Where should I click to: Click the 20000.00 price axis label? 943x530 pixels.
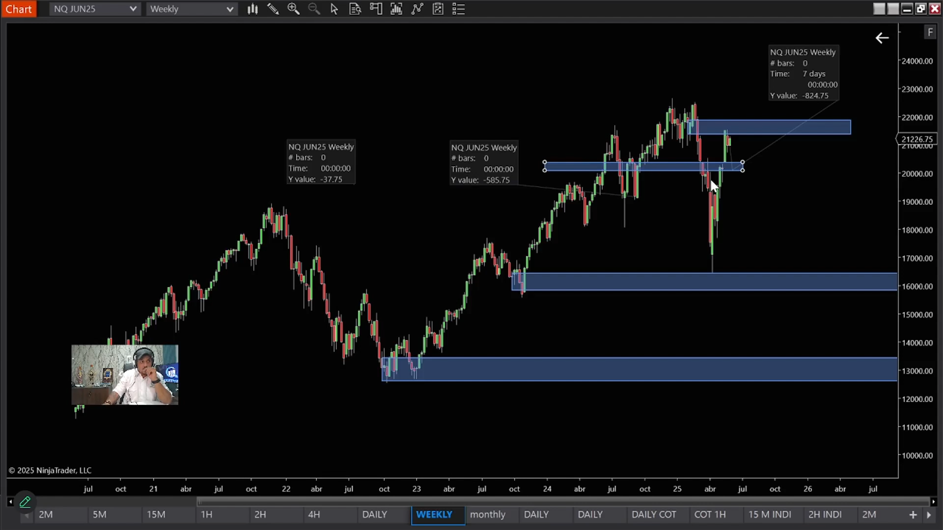click(x=917, y=174)
